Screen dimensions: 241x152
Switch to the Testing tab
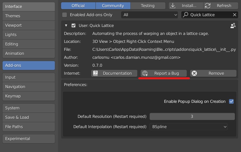point(148,6)
